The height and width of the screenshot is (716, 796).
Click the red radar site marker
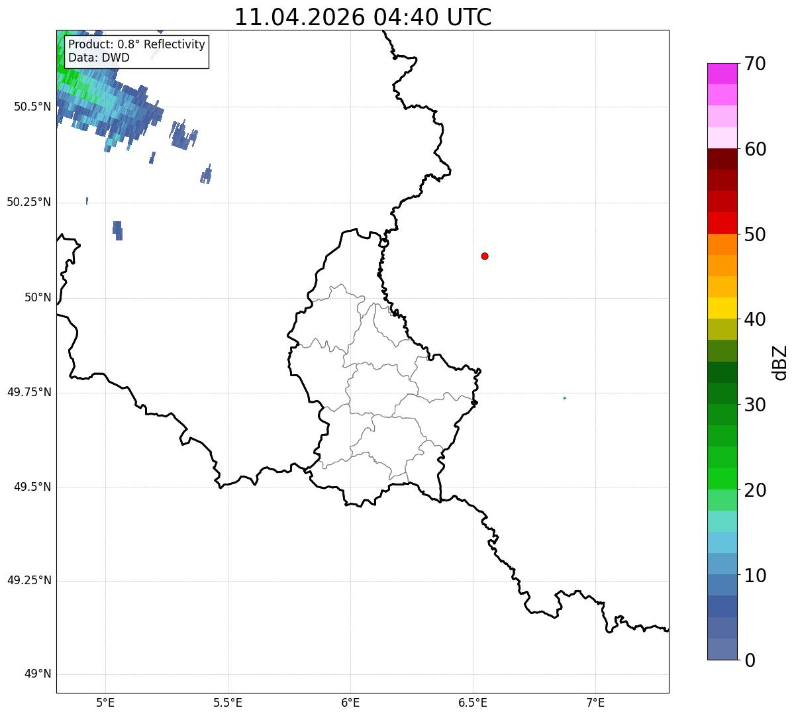485,256
